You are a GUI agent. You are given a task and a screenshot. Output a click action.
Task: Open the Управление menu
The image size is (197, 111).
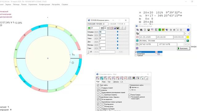pos(33,4)
